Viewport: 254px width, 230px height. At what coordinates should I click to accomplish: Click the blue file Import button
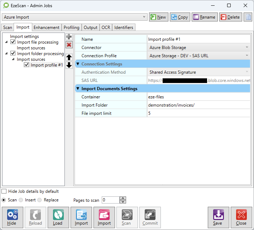tap(81, 217)
